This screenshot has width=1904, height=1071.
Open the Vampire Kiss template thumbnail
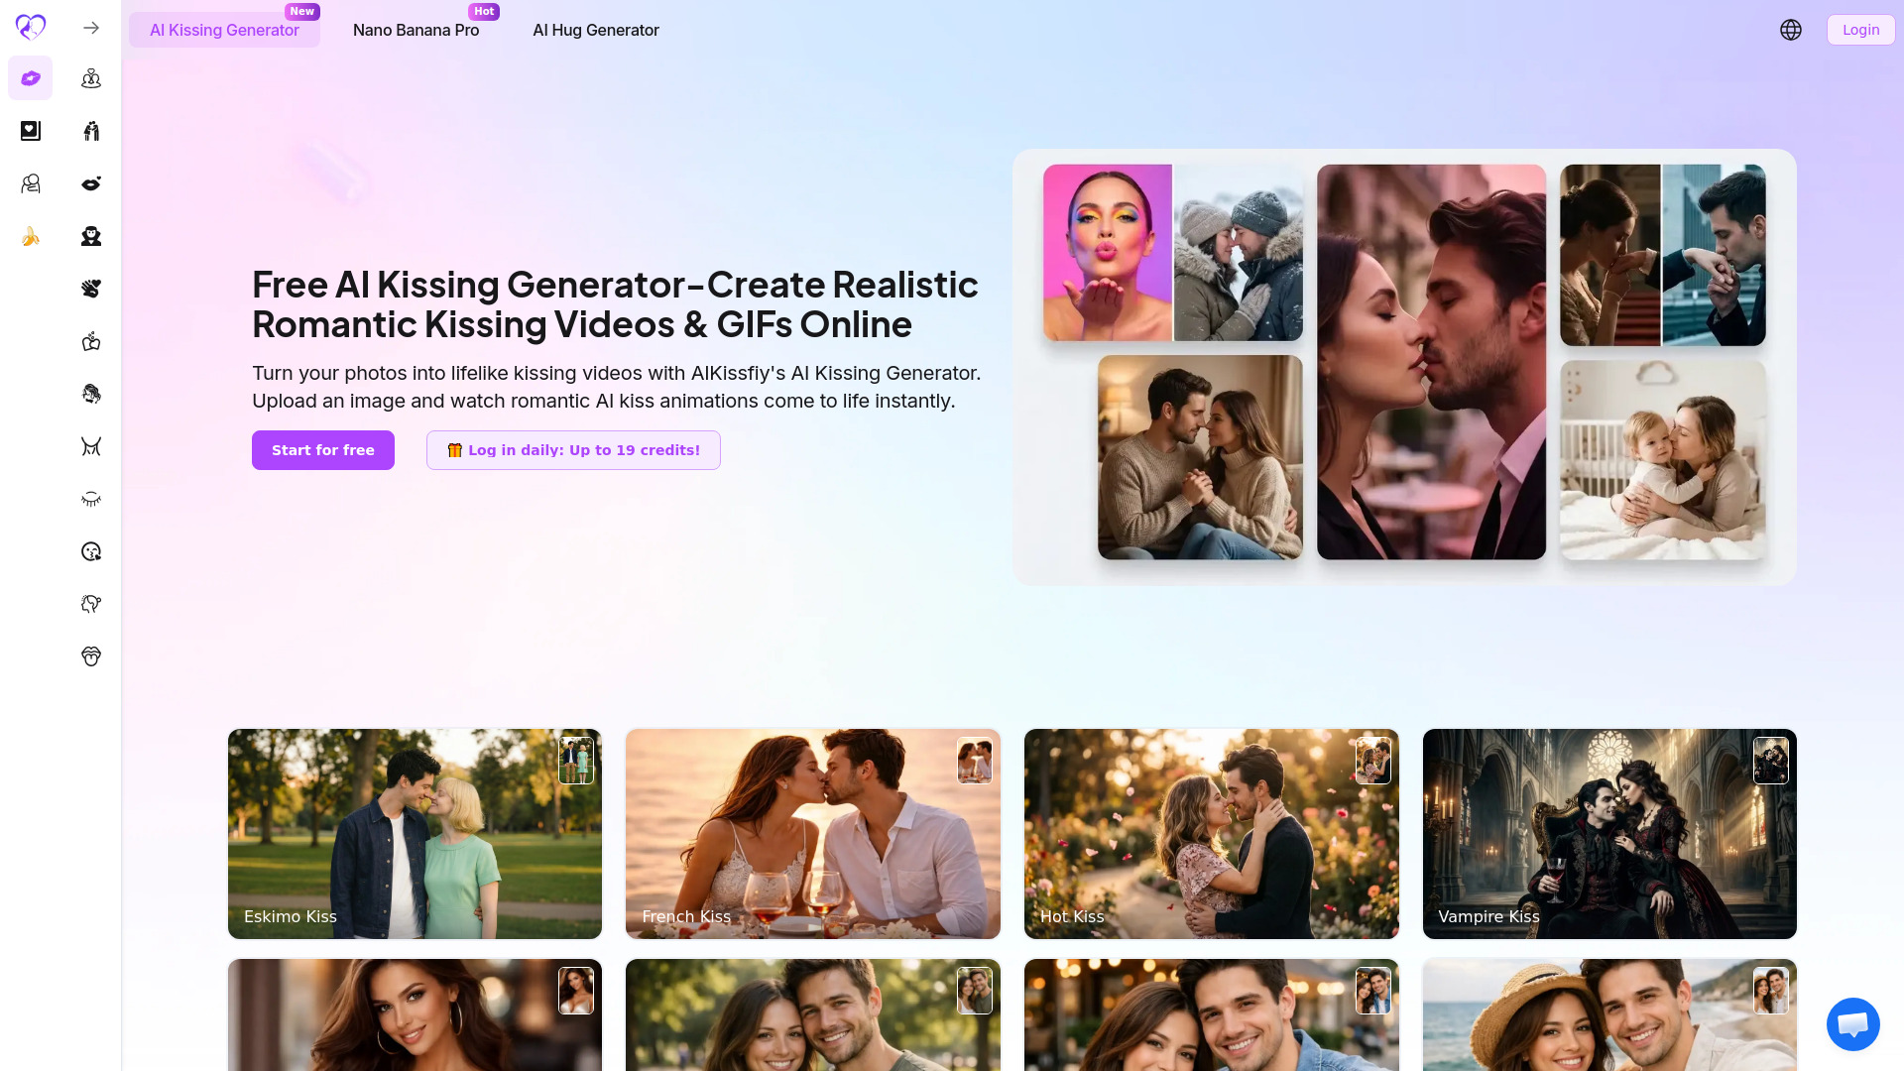point(1608,834)
